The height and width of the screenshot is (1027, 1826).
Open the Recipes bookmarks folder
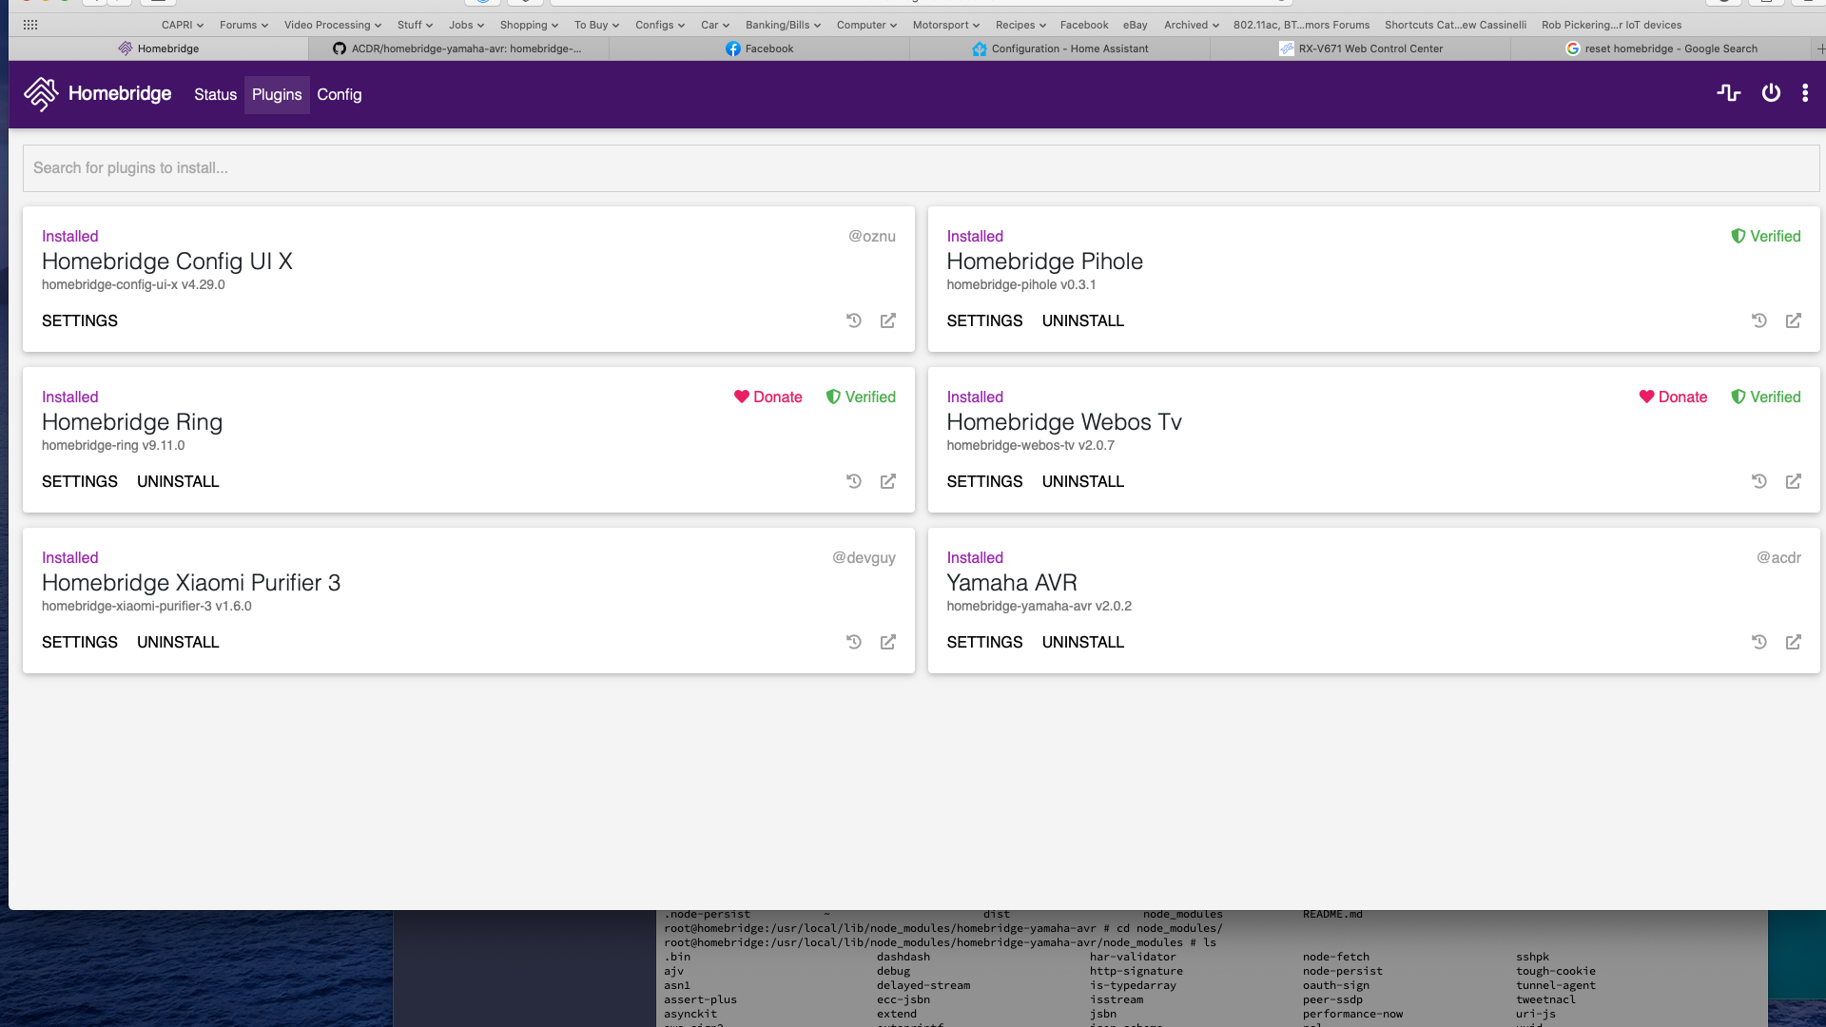(1020, 25)
